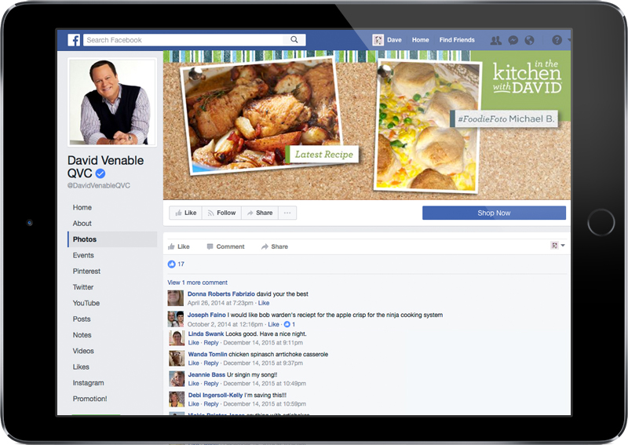
Task: Like Joseph Faino's comment
Action: click(x=273, y=324)
